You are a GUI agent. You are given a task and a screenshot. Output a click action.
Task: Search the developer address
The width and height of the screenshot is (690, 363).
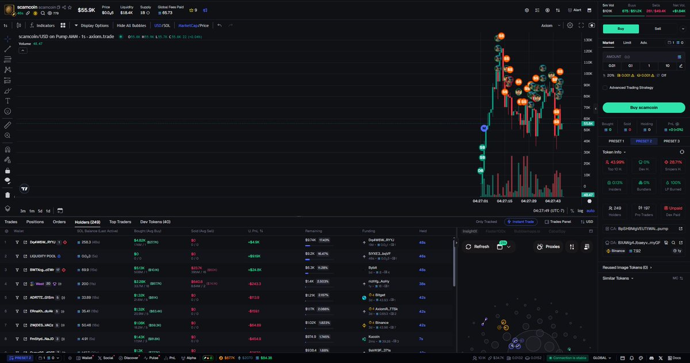(x=674, y=243)
